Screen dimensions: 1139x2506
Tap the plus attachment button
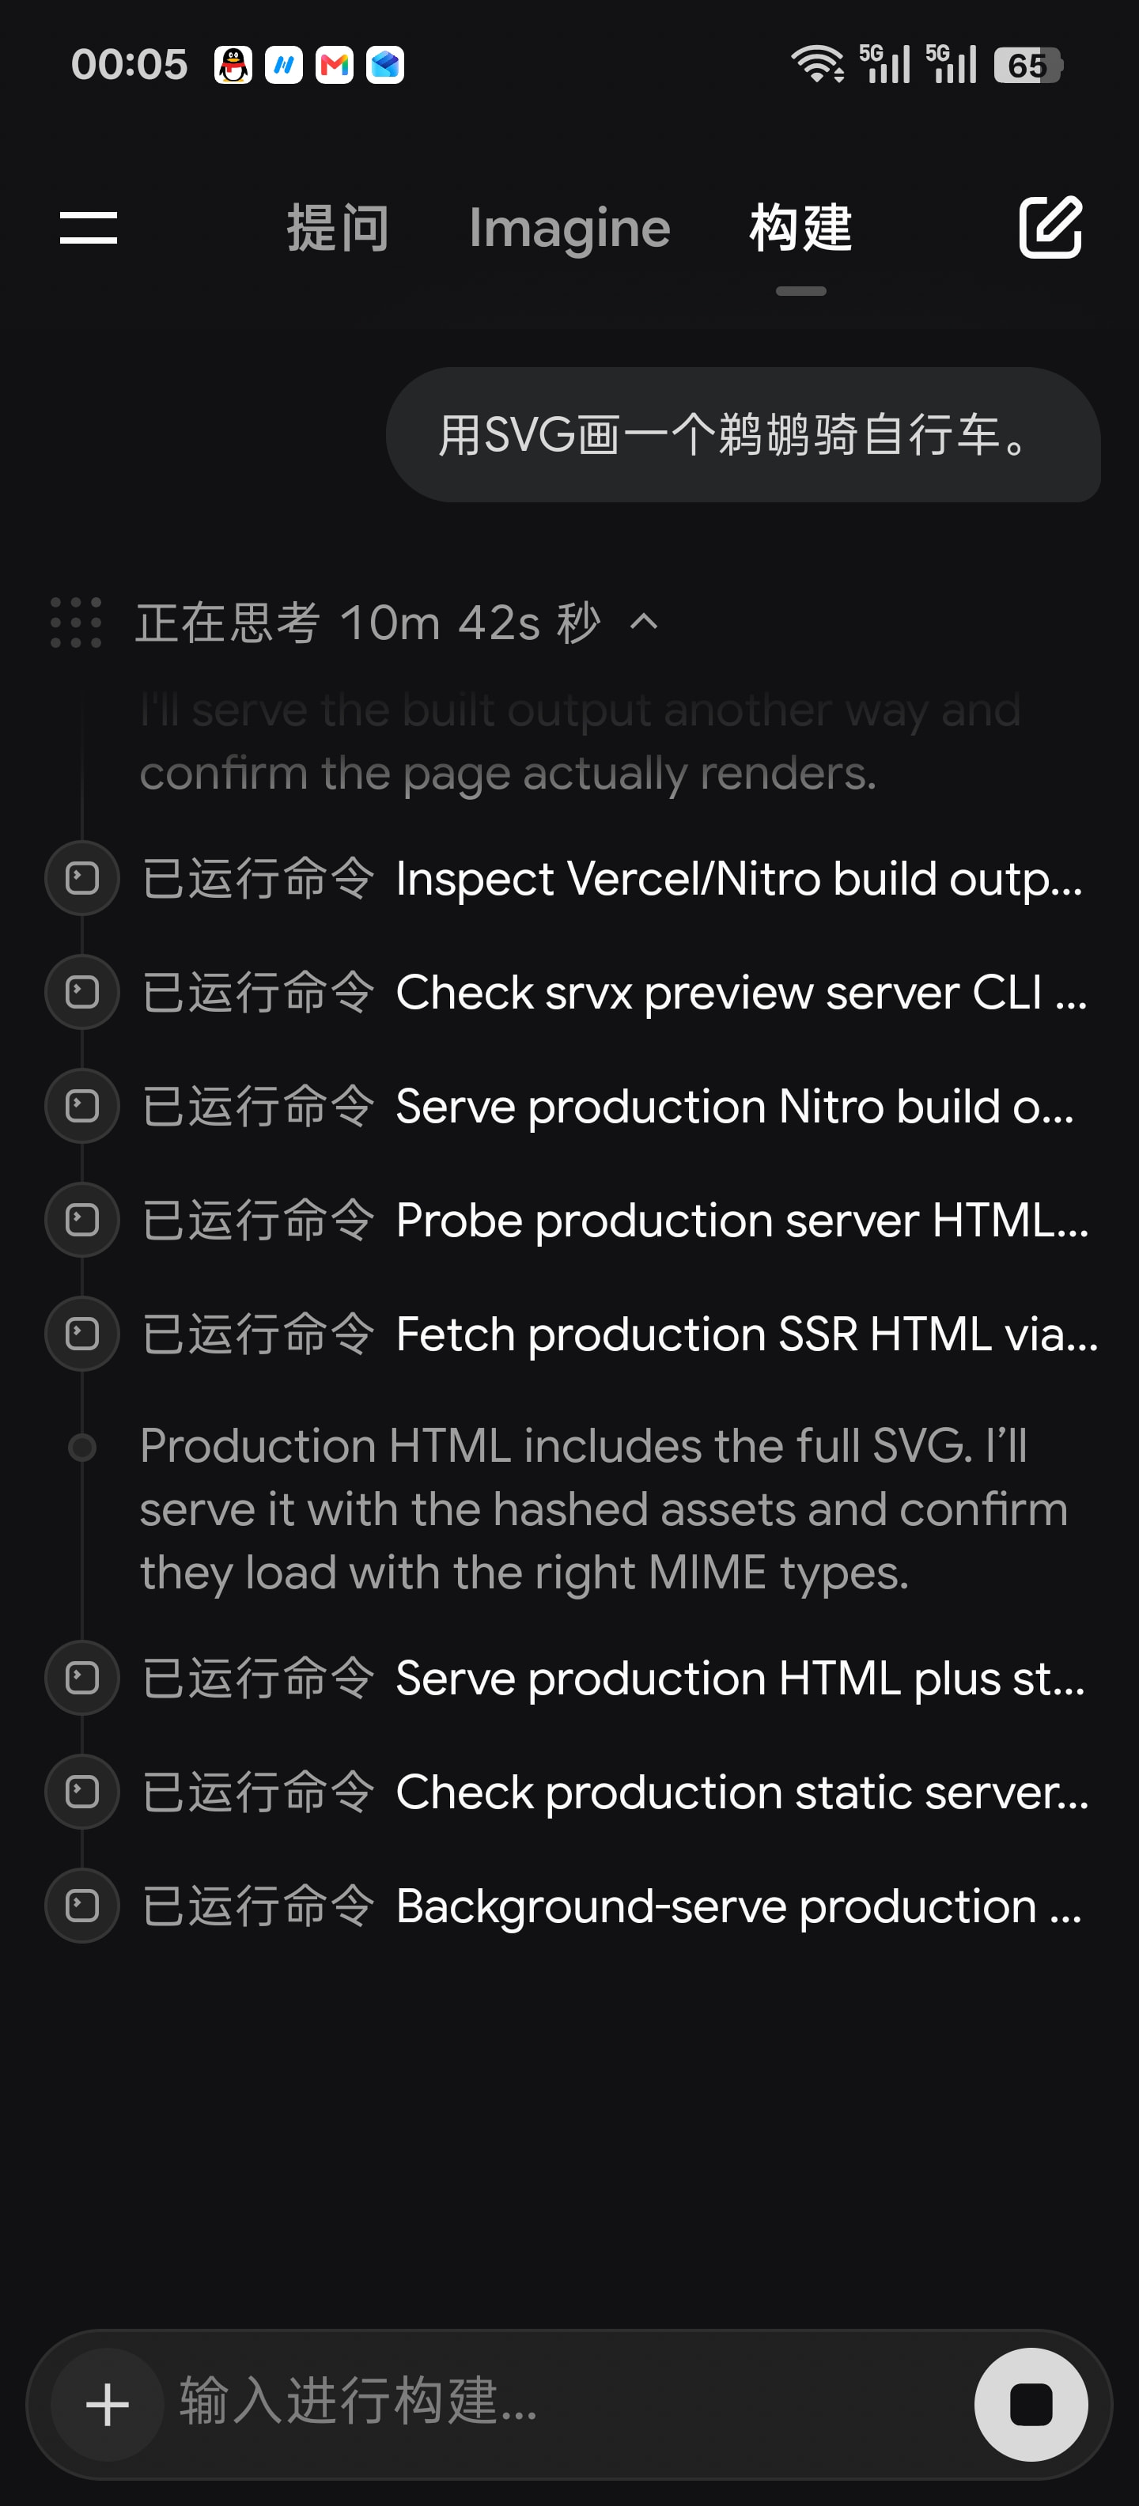107,2404
